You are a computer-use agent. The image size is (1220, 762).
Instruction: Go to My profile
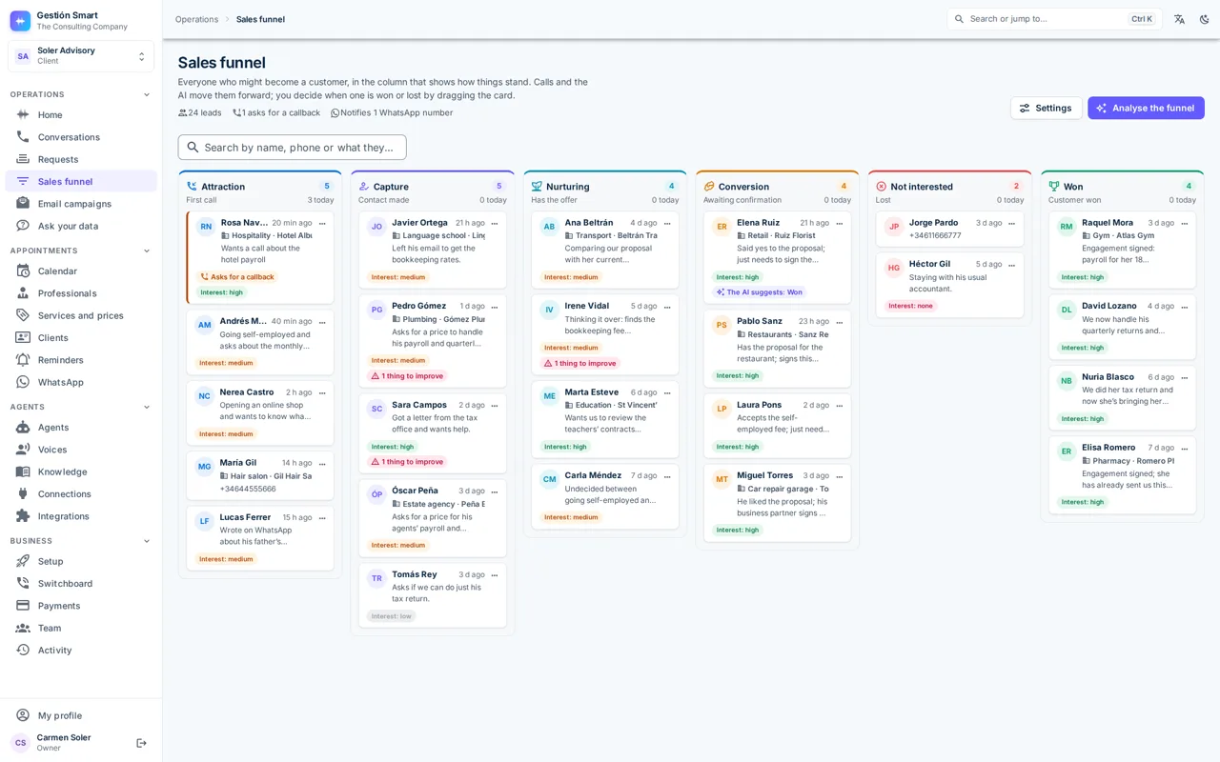81,715
